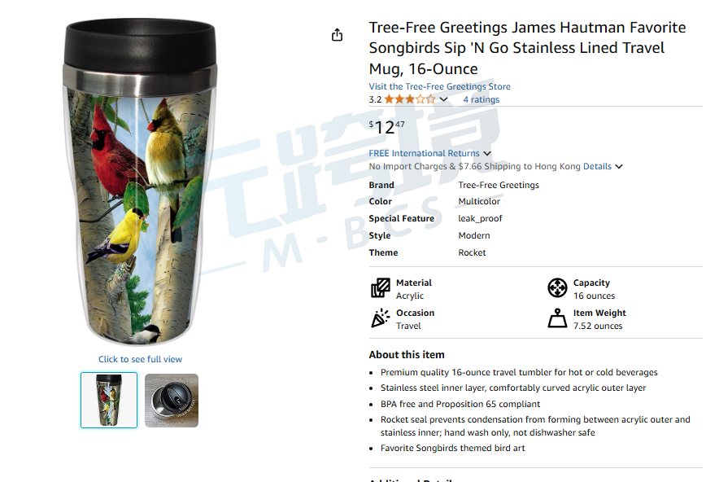
Task: Click the Item Weight scale icon
Action: click(x=557, y=318)
